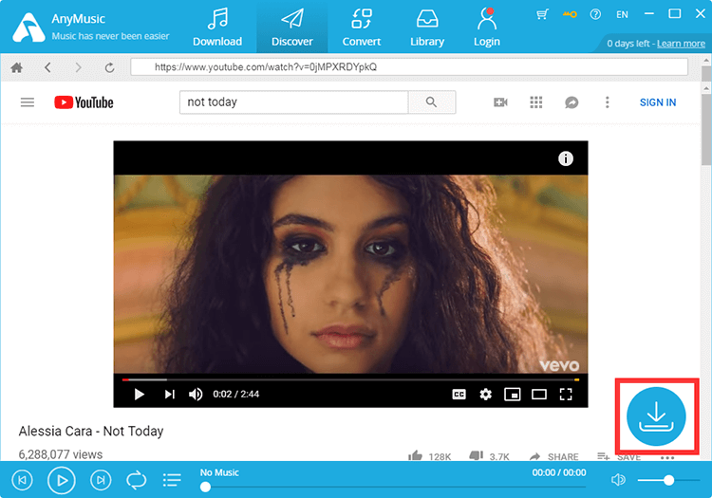Open the YouTube apps grid
The image size is (712, 498).
point(536,102)
